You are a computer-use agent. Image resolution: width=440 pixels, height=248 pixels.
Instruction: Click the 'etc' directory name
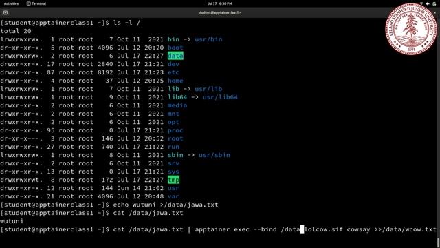[x=173, y=72]
